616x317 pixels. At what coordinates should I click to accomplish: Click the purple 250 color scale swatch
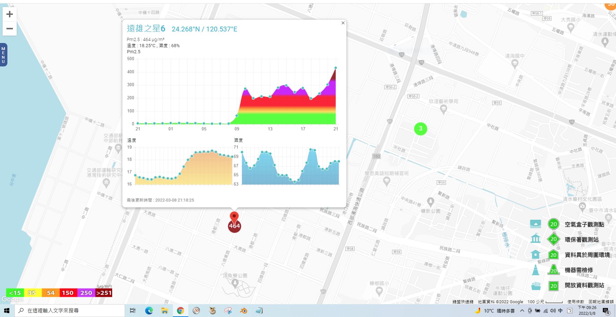coord(86,293)
